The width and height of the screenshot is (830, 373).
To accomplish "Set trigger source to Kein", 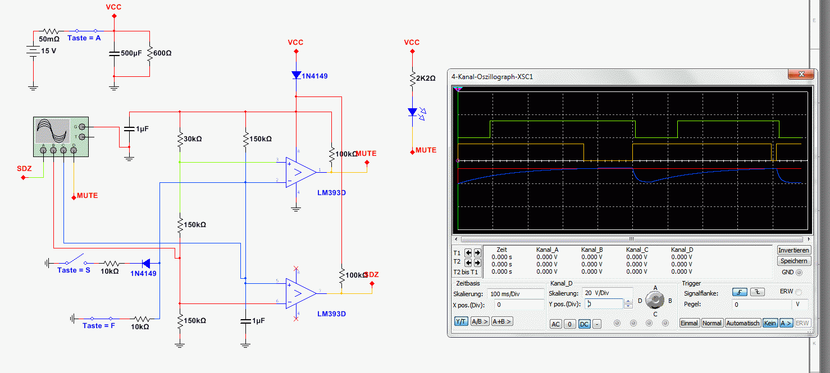I will coord(770,323).
